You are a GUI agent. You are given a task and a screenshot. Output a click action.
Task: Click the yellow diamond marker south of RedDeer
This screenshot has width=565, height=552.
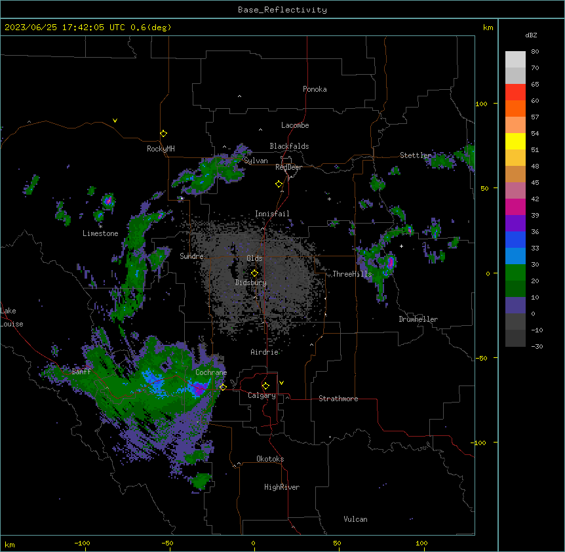pyautogui.click(x=279, y=184)
